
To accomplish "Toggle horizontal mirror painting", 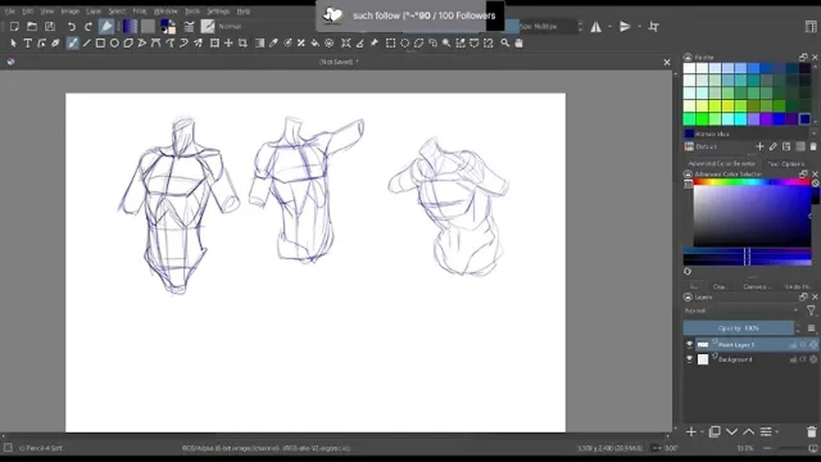I will click(x=596, y=26).
